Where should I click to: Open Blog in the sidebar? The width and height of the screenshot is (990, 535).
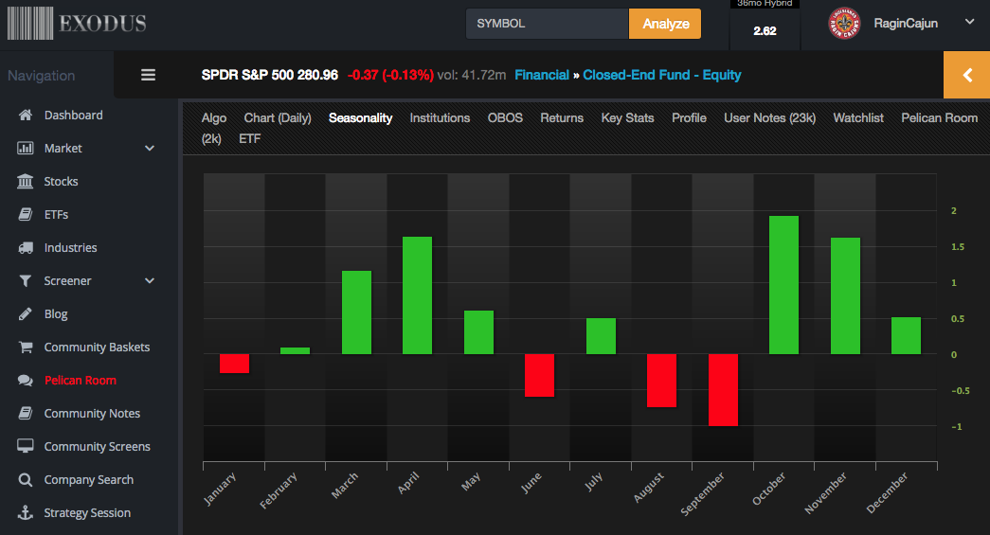click(56, 314)
